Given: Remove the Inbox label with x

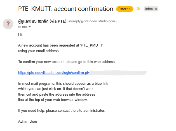Looking at the screenshot, I should tap(156, 9).
